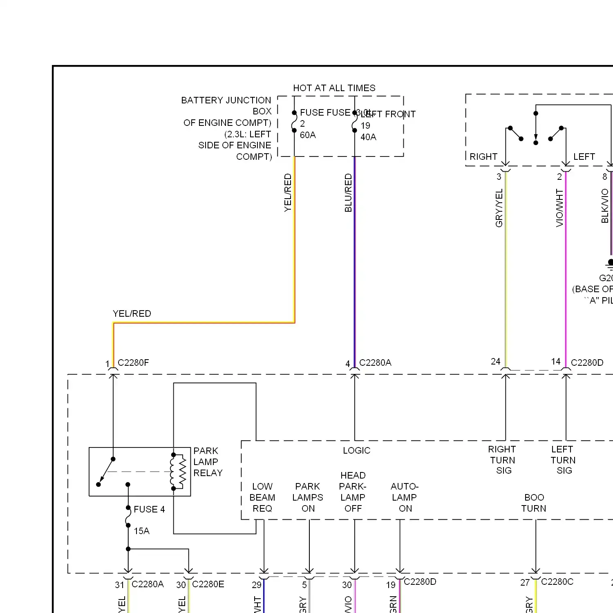Screen dimensions: 613x613
Task: Click the blue BLU/RED wire
Action: click(x=355, y=262)
